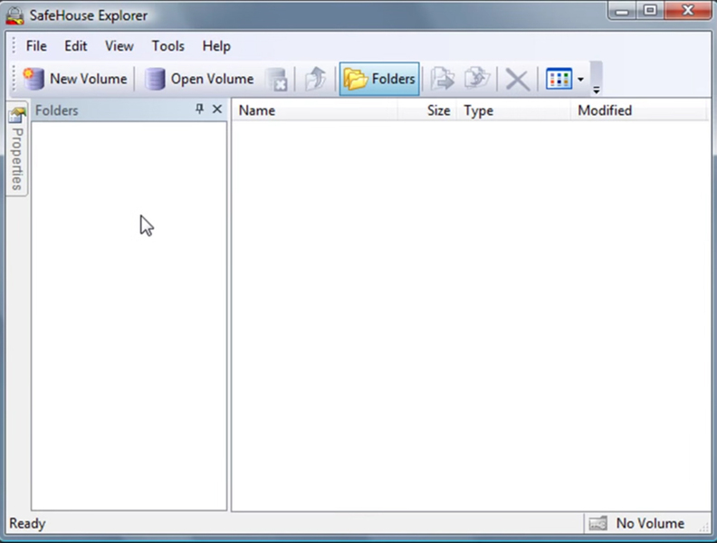The height and width of the screenshot is (543, 717).
Task: Open the View menu
Action: point(119,46)
